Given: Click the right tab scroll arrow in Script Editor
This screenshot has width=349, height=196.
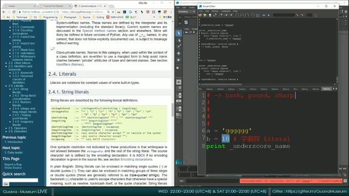Looking at the screenshot, I should tap(336, 89).
